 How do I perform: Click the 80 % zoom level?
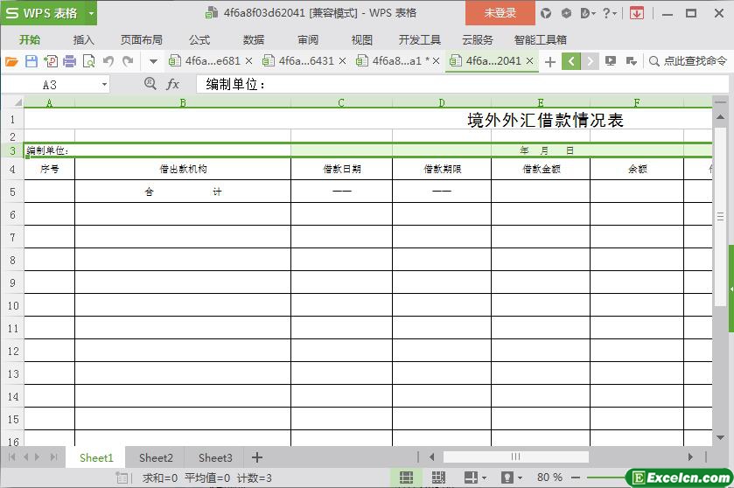tap(549, 478)
